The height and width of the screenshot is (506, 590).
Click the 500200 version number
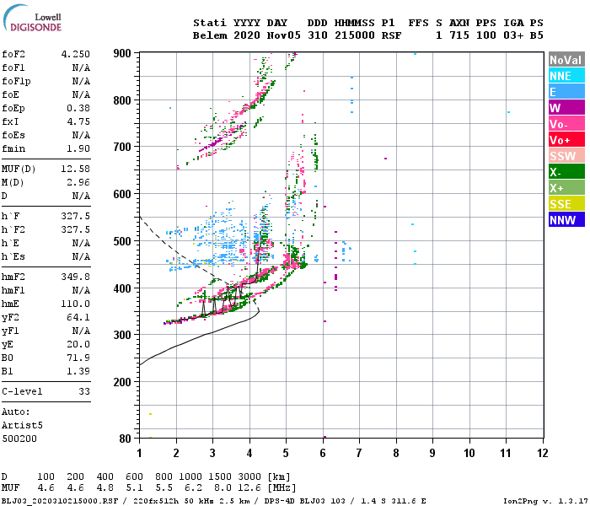(x=19, y=439)
